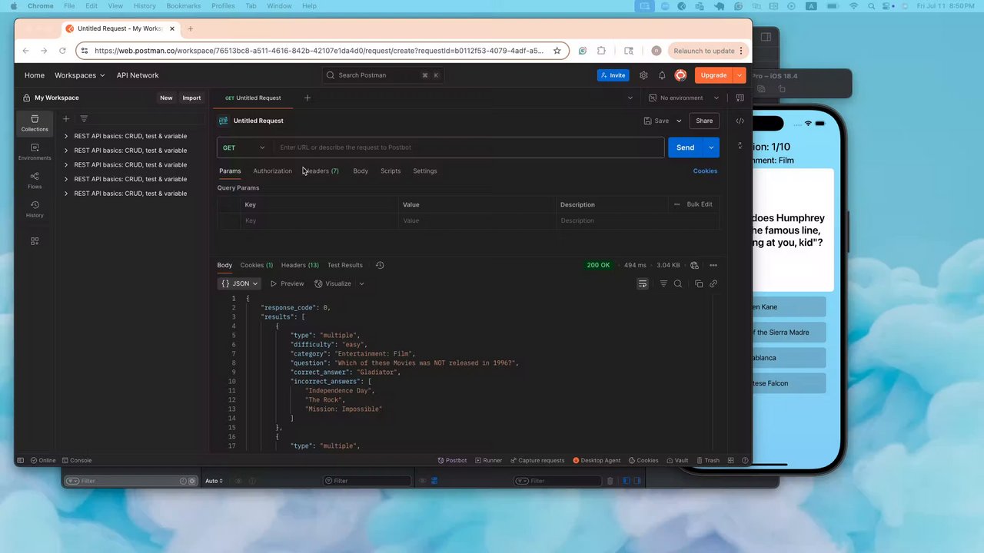The height and width of the screenshot is (553, 984).
Task: Open the HTTP method GET dropdown
Action: click(244, 147)
